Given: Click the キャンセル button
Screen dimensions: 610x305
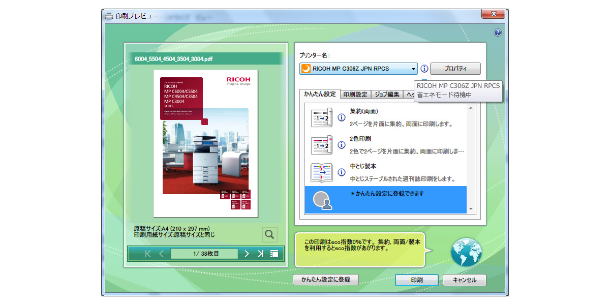Looking at the screenshot, I should click(x=464, y=280).
